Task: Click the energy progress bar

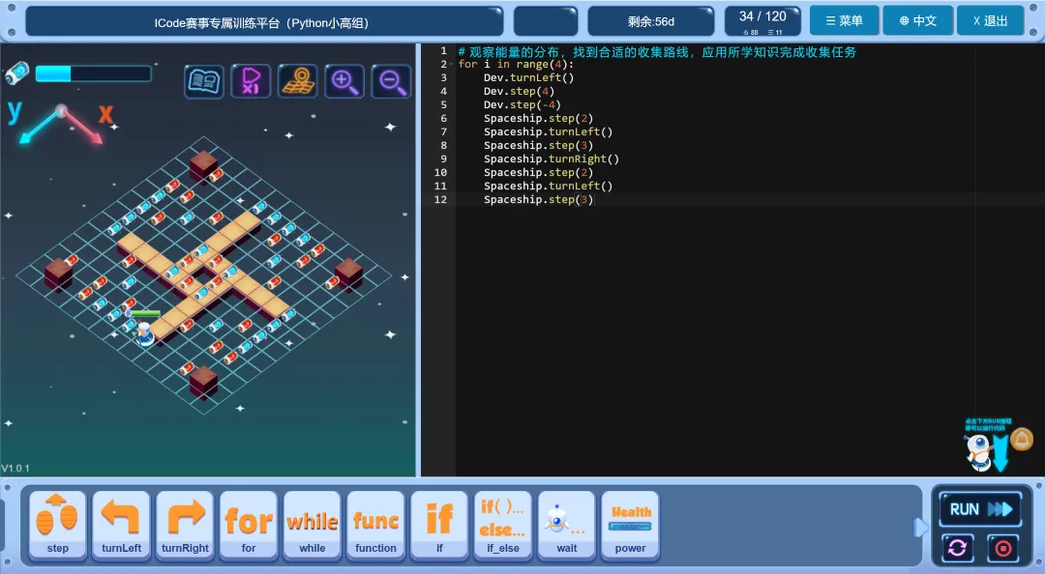Action: 93,73
